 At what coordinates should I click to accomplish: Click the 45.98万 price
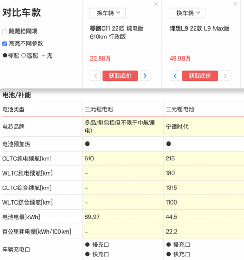(x=180, y=59)
